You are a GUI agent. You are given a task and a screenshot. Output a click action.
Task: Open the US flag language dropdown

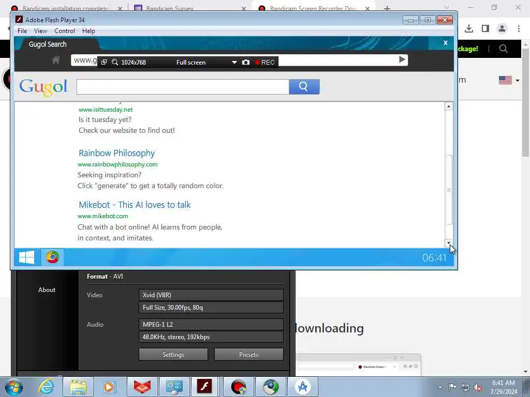509,80
